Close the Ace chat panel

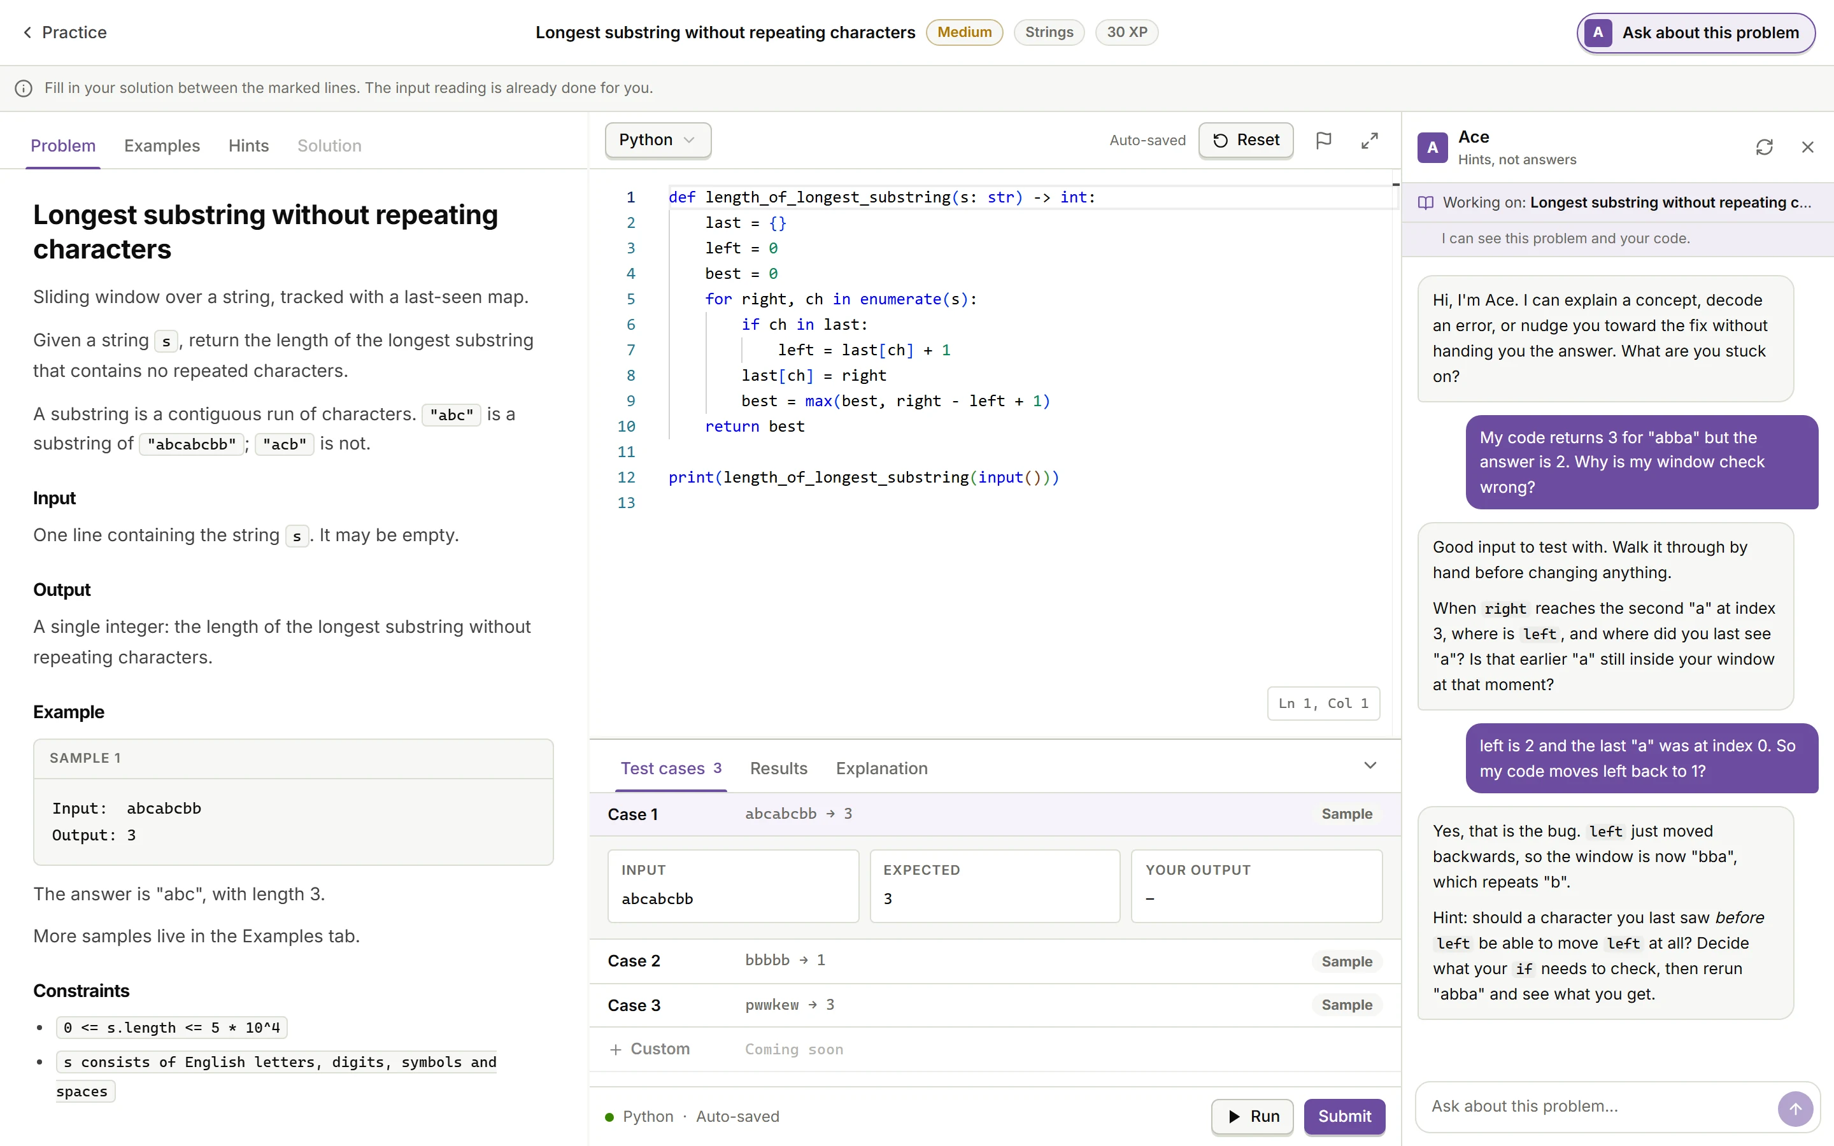pyautogui.click(x=1807, y=147)
